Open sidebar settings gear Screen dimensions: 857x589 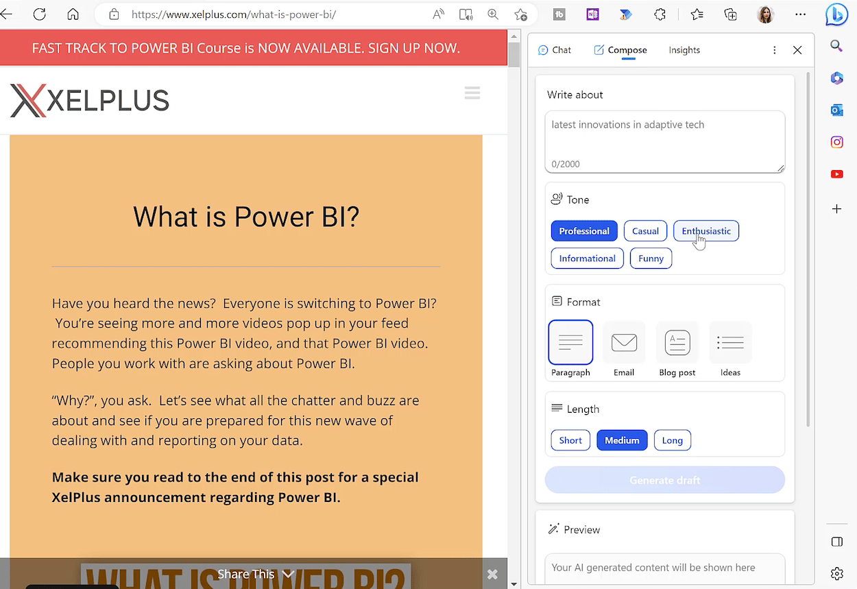(x=836, y=573)
